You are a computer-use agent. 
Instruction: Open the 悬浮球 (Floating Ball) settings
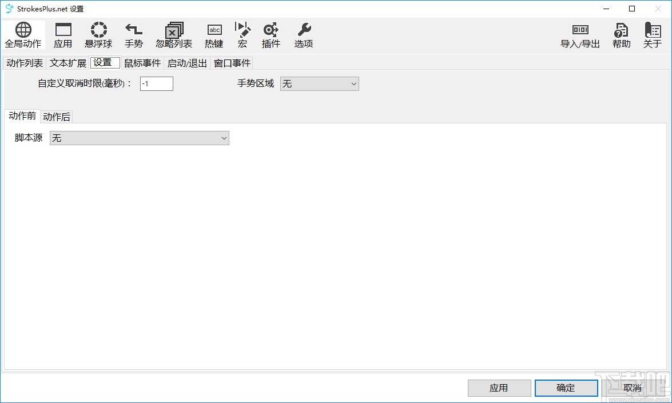coord(98,34)
